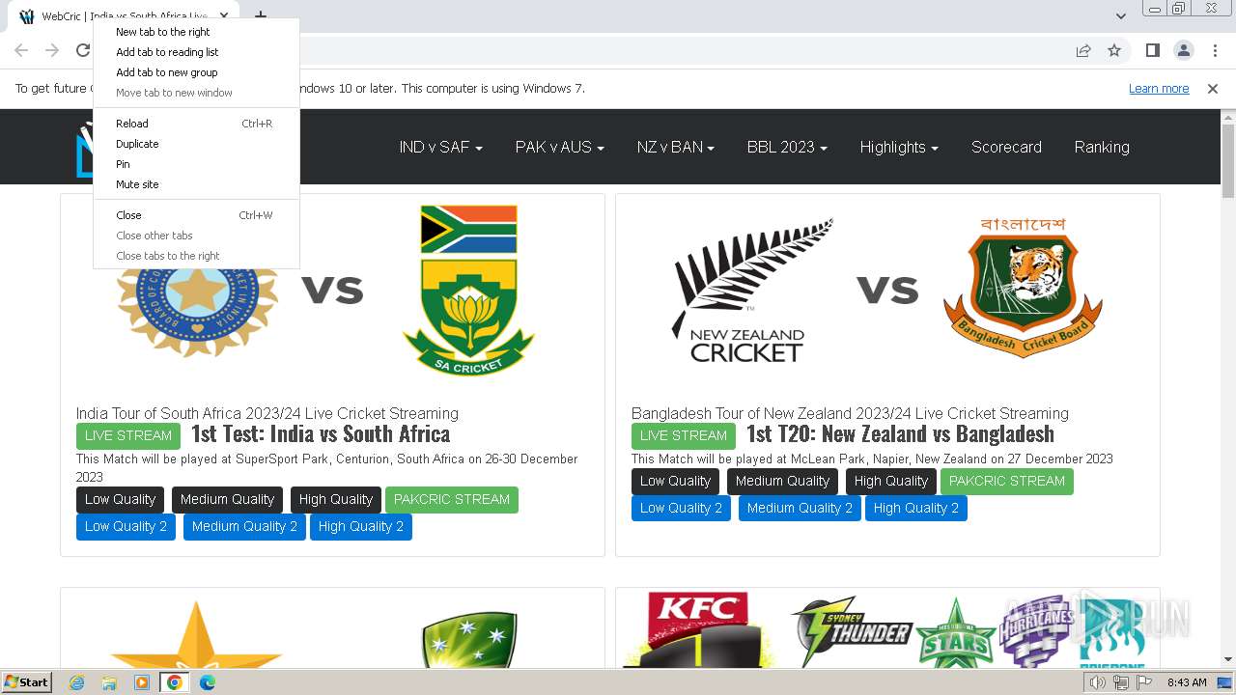Screen dimensions: 1236x695
Task: Click Low Quality for New Zealand vs Bangladesh
Action: pyautogui.click(x=675, y=481)
